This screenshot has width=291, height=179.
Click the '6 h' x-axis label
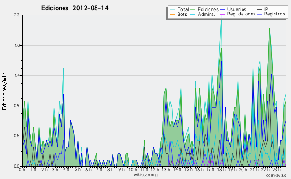point(89,170)
